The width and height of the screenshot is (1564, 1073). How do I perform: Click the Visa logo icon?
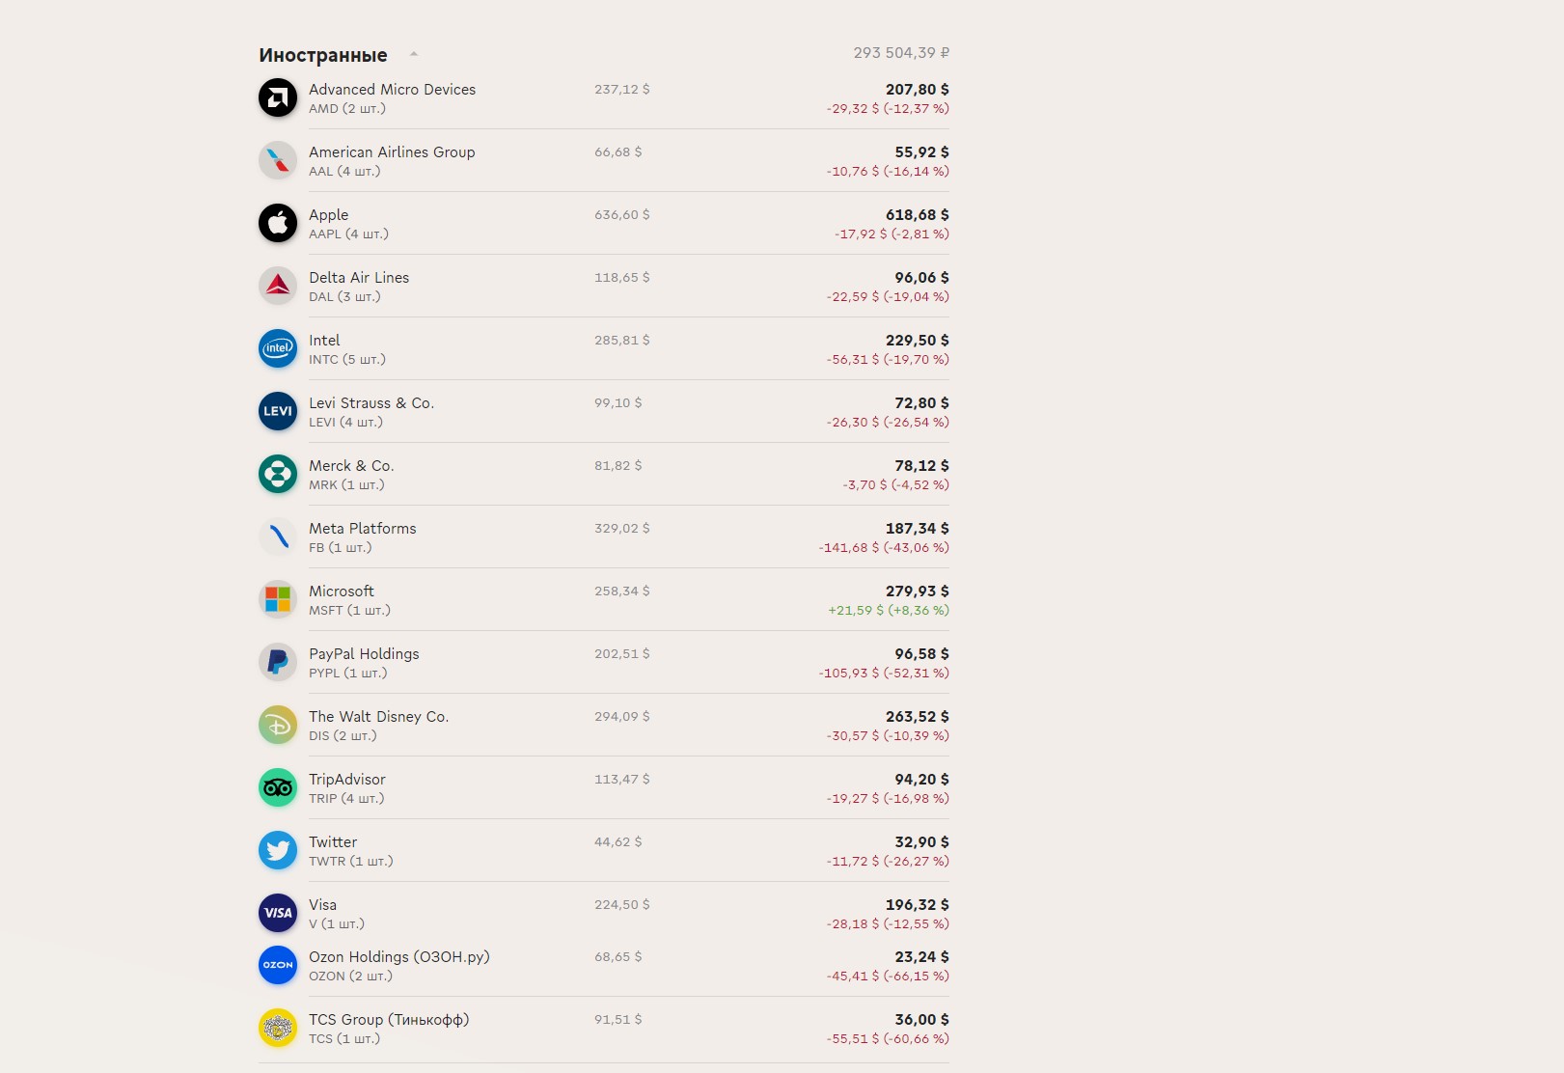pos(278,913)
